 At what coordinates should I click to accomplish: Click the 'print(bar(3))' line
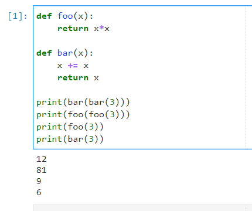pyautogui.click(x=70, y=139)
